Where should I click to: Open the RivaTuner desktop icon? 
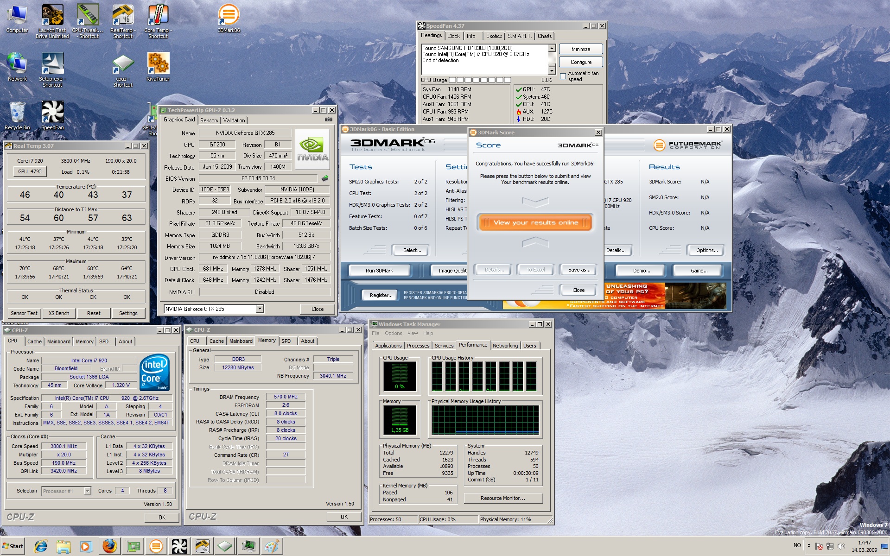(x=158, y=67)
